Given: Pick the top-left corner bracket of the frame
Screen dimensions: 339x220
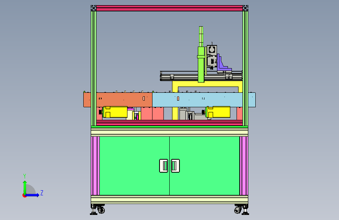Looking at the screenshot, I should tap(93, 8).
